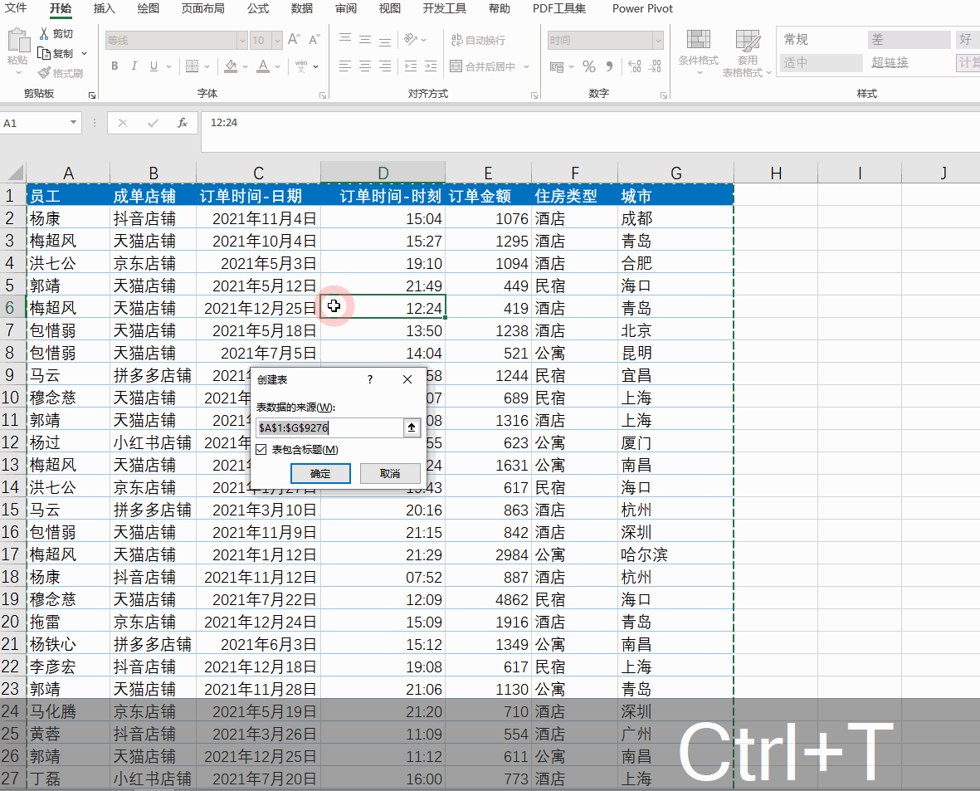Click 确定 in the 创建表 dialog
This screenshot has width=980, height=791.
(x=320, y=473)
